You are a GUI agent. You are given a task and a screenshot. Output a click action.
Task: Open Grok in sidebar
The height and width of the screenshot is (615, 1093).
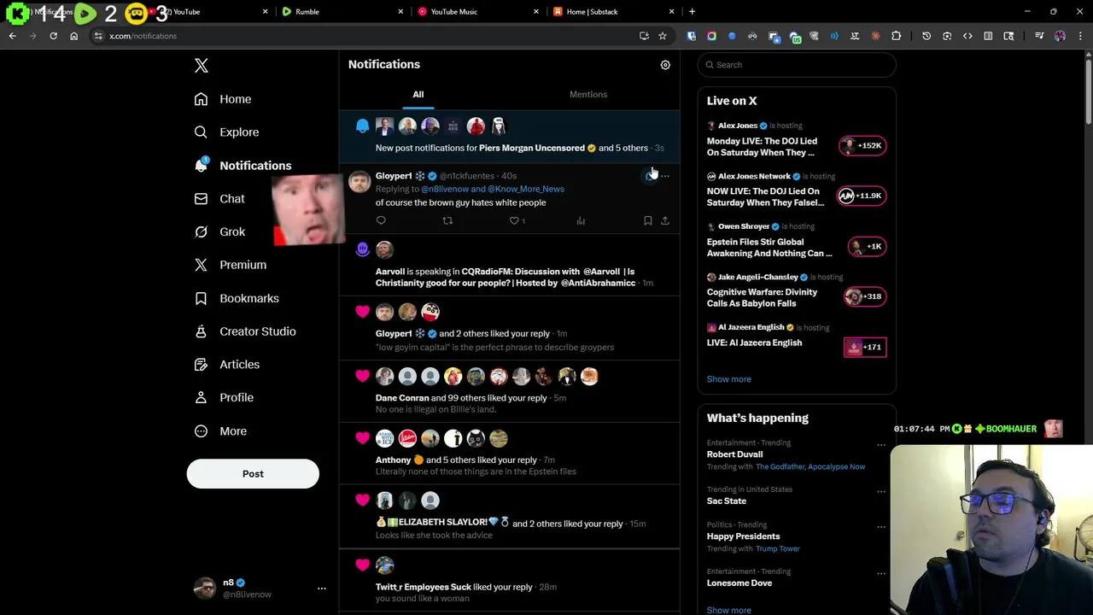[x=219, y=231]
